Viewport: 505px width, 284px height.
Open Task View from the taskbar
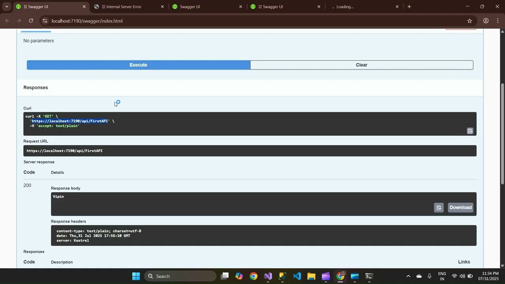[224, 276]
